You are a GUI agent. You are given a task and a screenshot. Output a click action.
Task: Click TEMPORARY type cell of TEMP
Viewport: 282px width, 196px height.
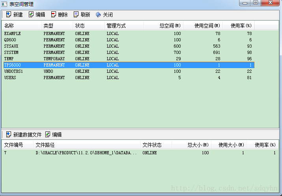click(x=54, y=59)
